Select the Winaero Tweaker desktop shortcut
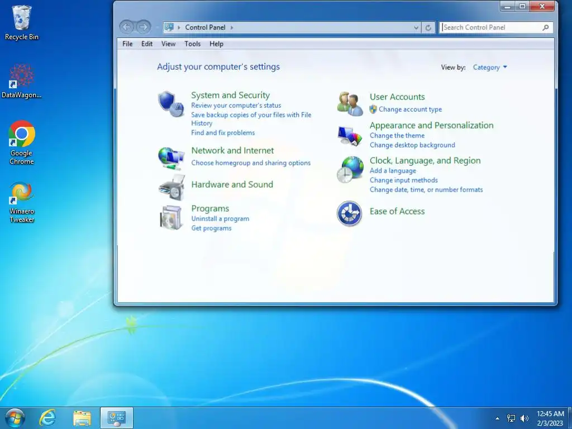The image size is (572, 429). pos(22,202)
